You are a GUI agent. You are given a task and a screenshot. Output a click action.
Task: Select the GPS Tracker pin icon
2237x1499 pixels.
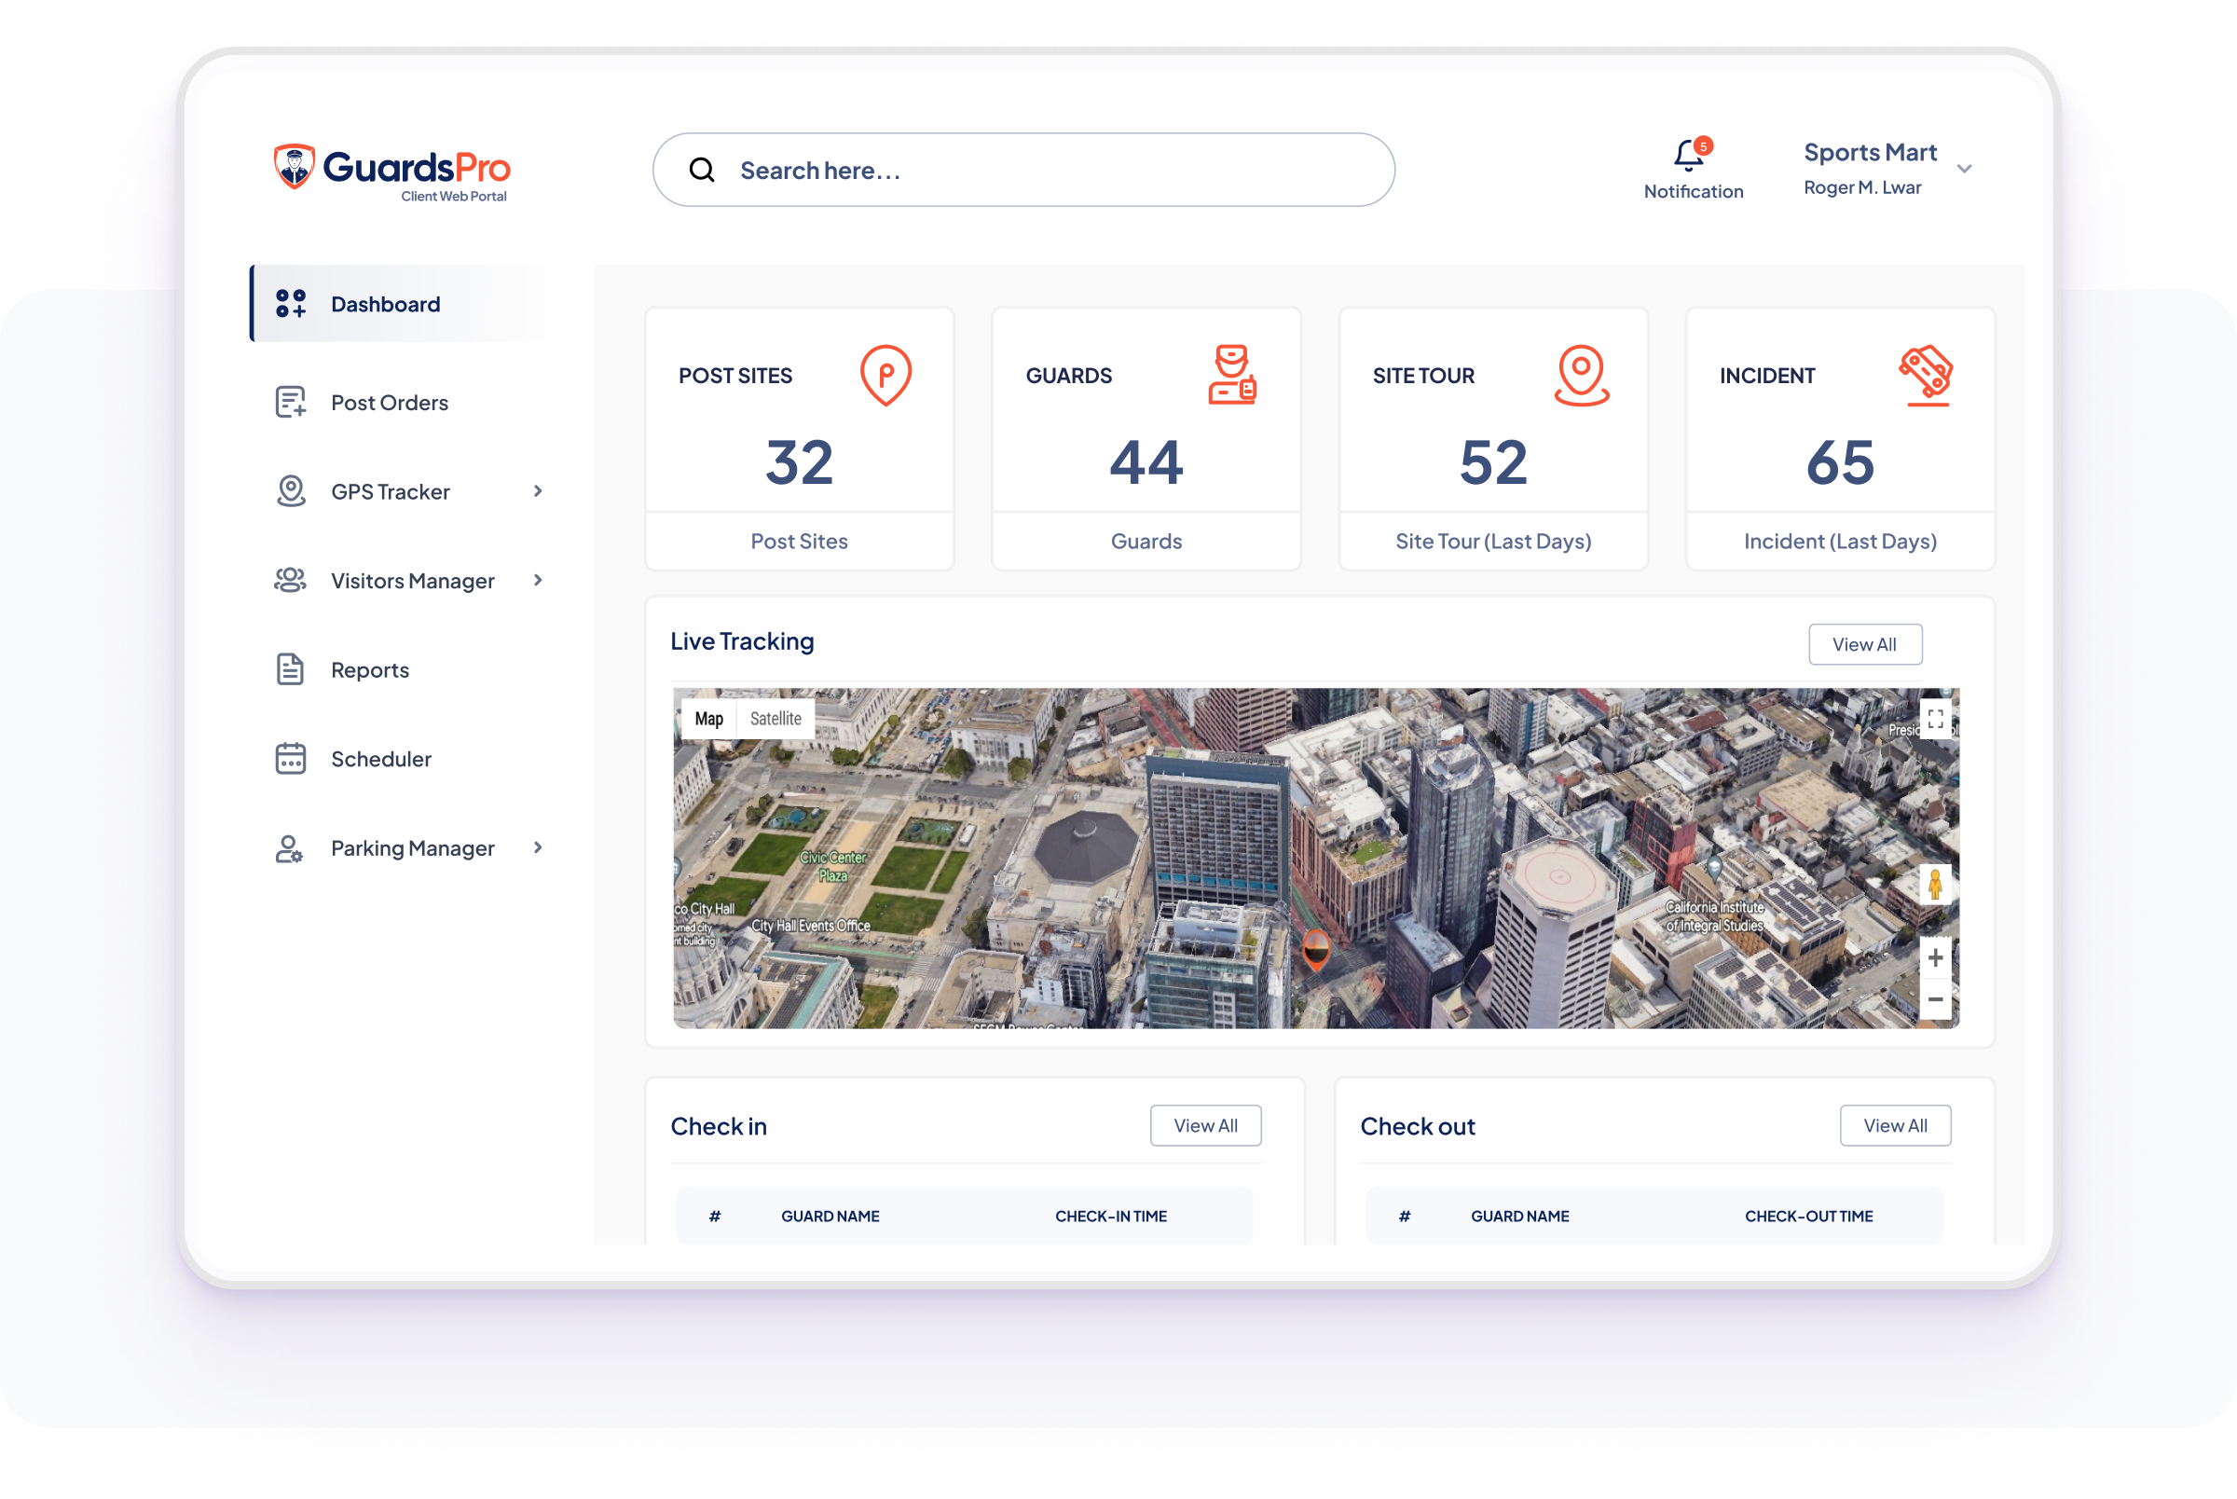290,490
